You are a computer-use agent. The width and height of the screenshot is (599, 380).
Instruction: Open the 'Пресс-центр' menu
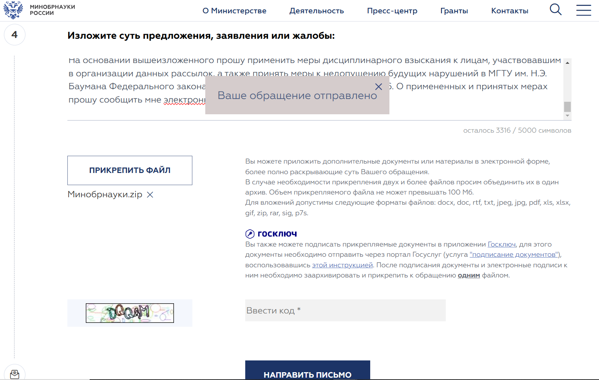pos(392,11)
